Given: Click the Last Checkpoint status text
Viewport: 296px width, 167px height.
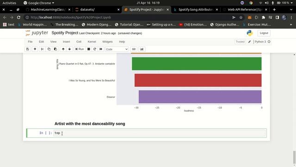Looking at the screenshot, I should coord(98,33).
